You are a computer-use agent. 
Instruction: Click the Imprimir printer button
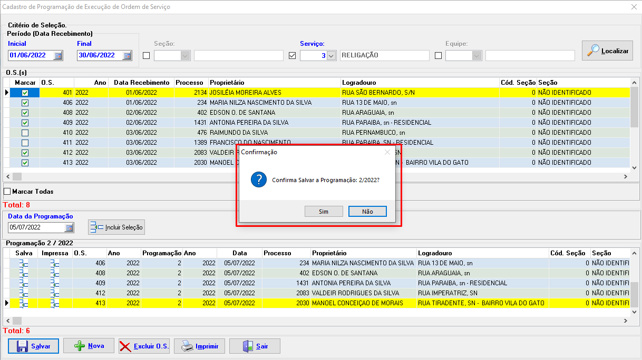(x=199, y=346)
